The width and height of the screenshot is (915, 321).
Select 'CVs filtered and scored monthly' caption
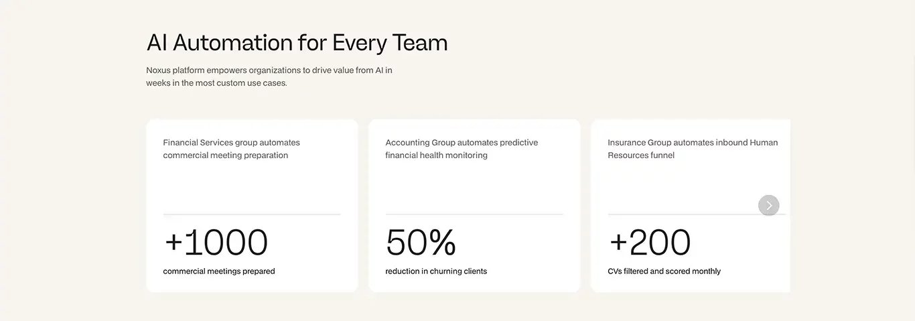tap(664, 271)
